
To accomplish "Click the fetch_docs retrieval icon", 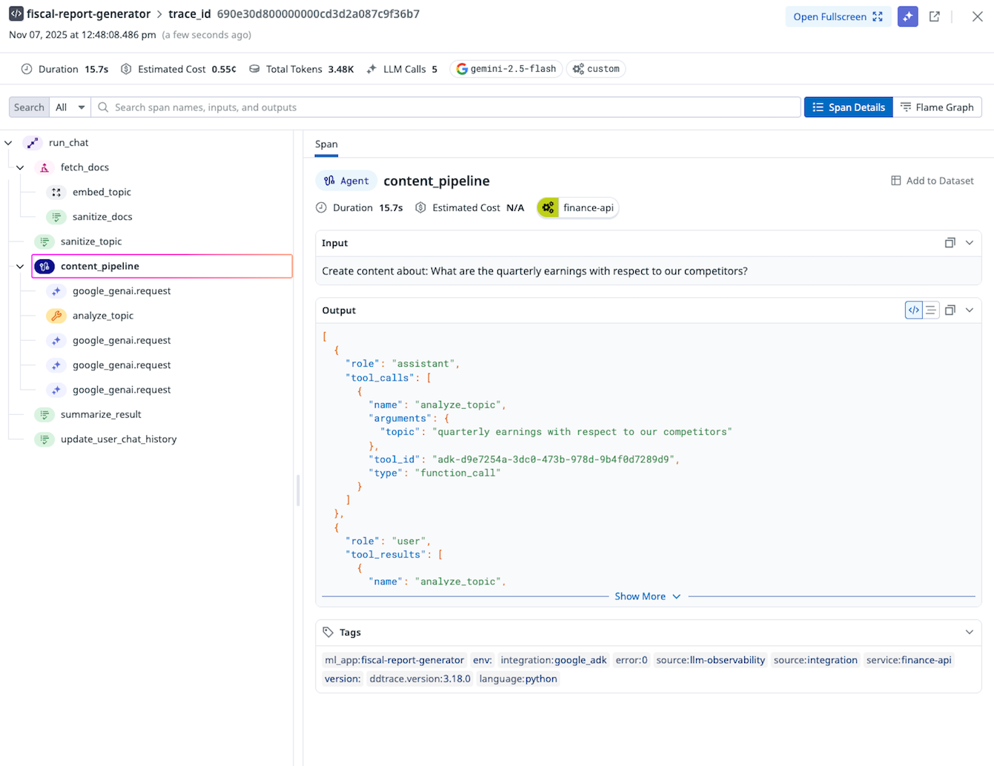I will coord(44,167).
